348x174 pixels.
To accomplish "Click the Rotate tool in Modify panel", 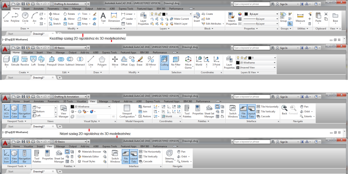I will click(69, 14).
